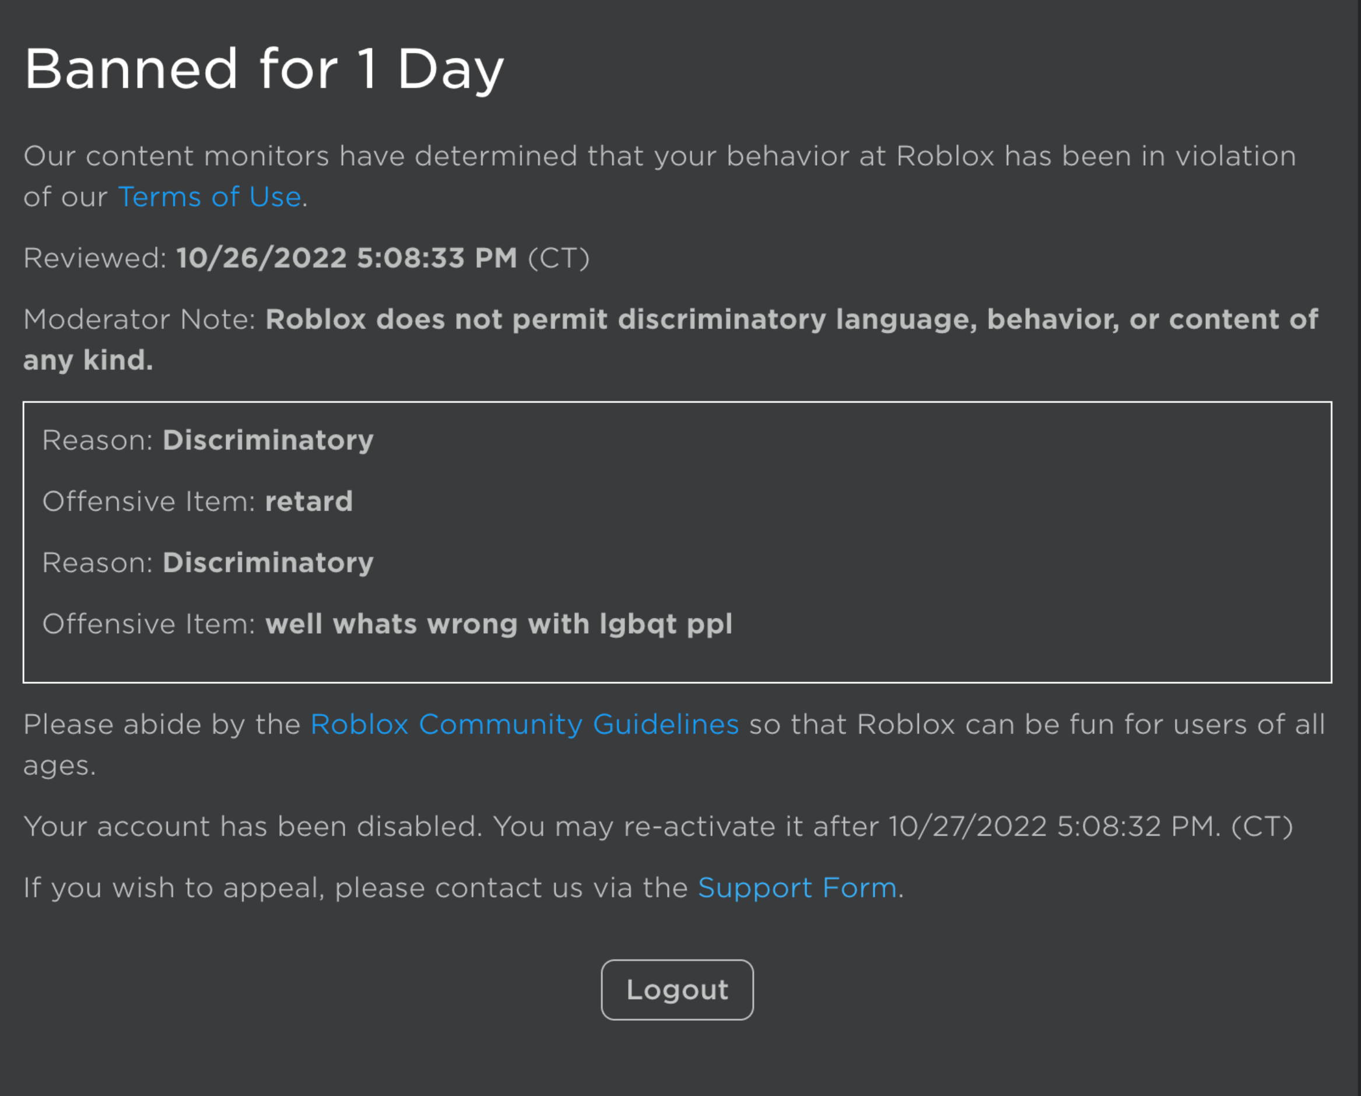Click the second offensive item mentioning lgbqt ppl
Viewport: 1361px width, 1096px height.
click(x=499, y=624)
